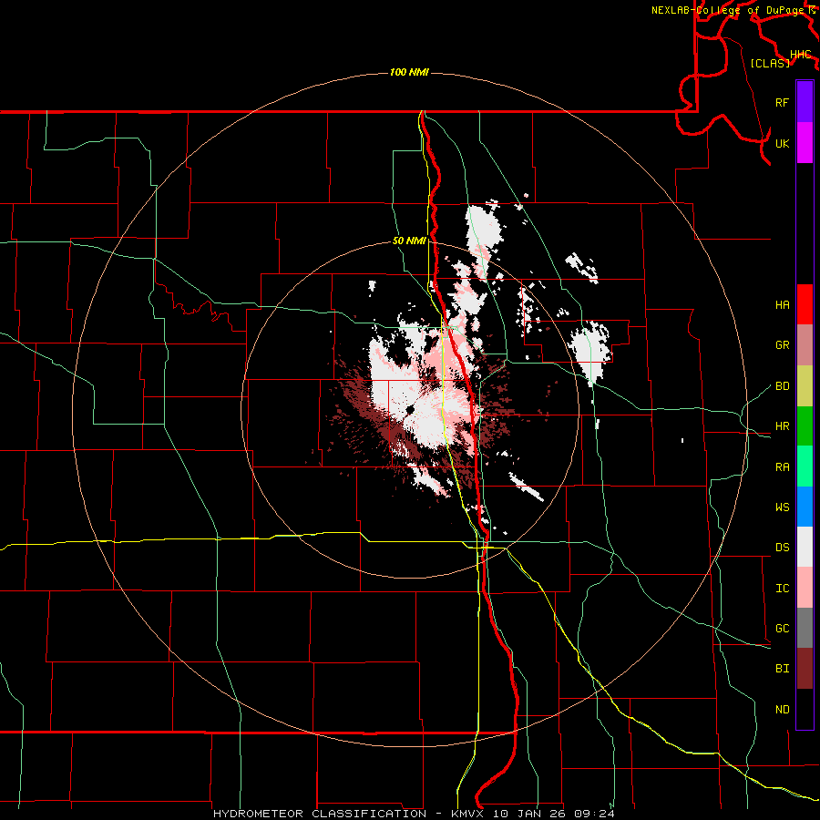Click the DS white legend color swatch
The height and width of the screenshot is (820, 820).
[805, 547]
